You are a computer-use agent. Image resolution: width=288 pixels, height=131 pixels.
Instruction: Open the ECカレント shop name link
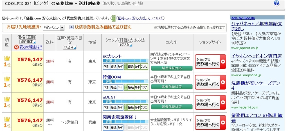click(x=112, y=56)
